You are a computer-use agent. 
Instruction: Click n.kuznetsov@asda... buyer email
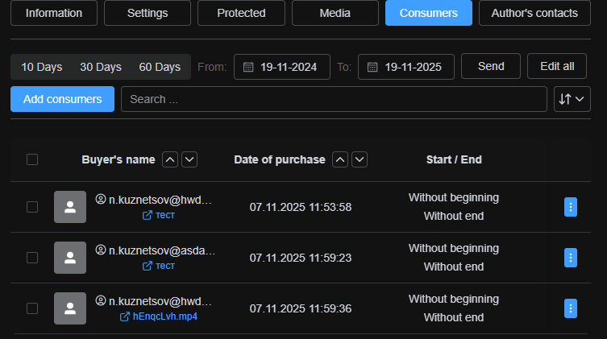click(x=162, y=250)
